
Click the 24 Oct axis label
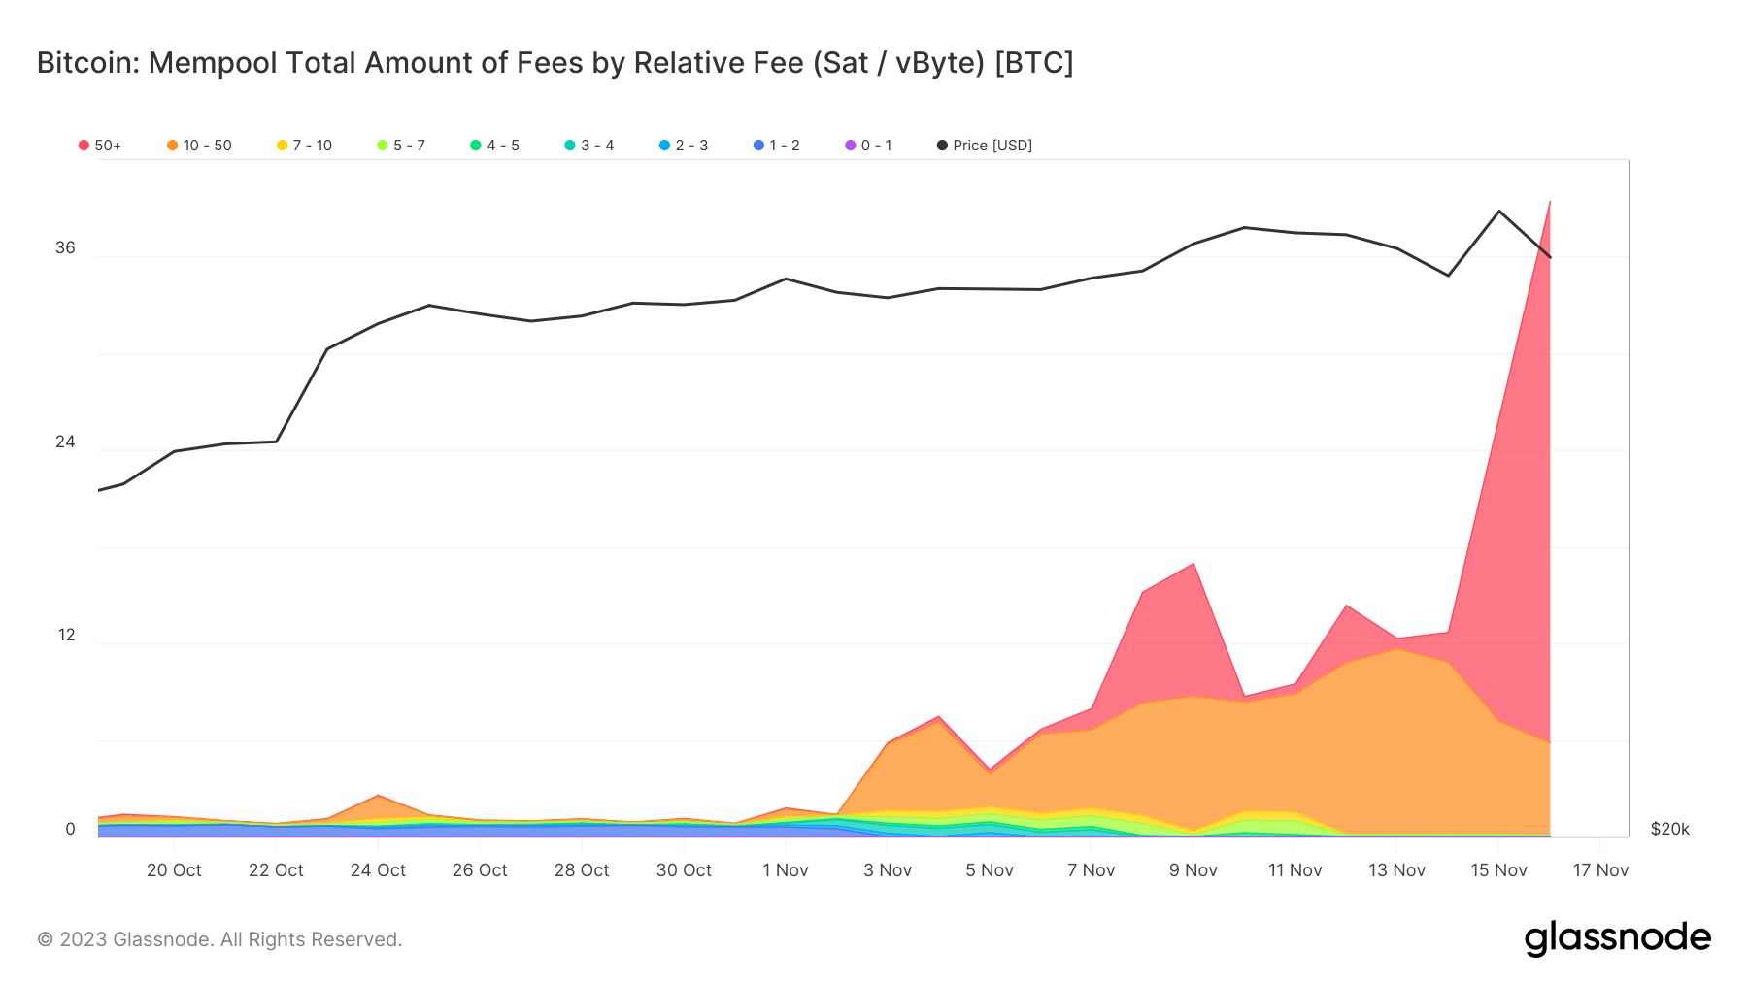(378, 870)
